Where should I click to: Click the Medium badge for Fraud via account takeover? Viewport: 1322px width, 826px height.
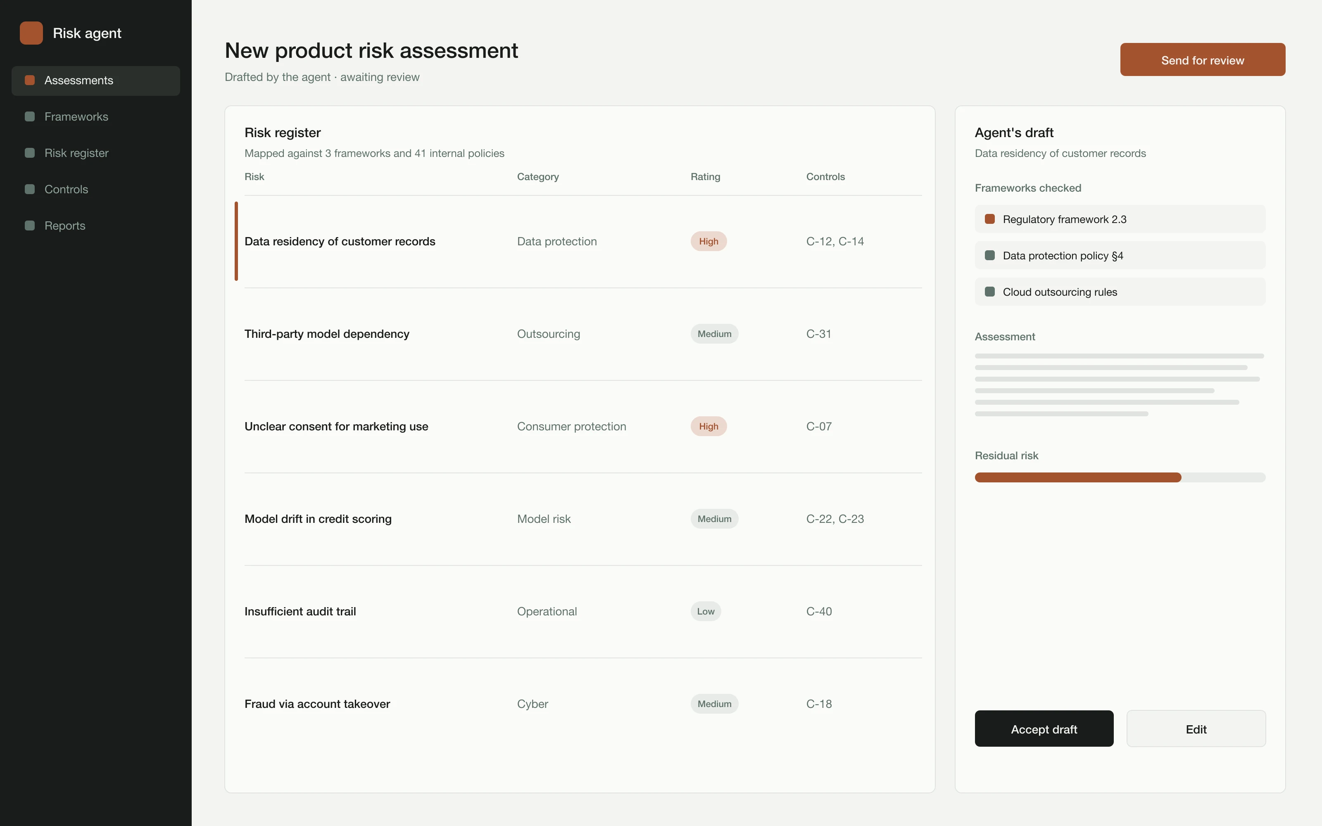714,704
